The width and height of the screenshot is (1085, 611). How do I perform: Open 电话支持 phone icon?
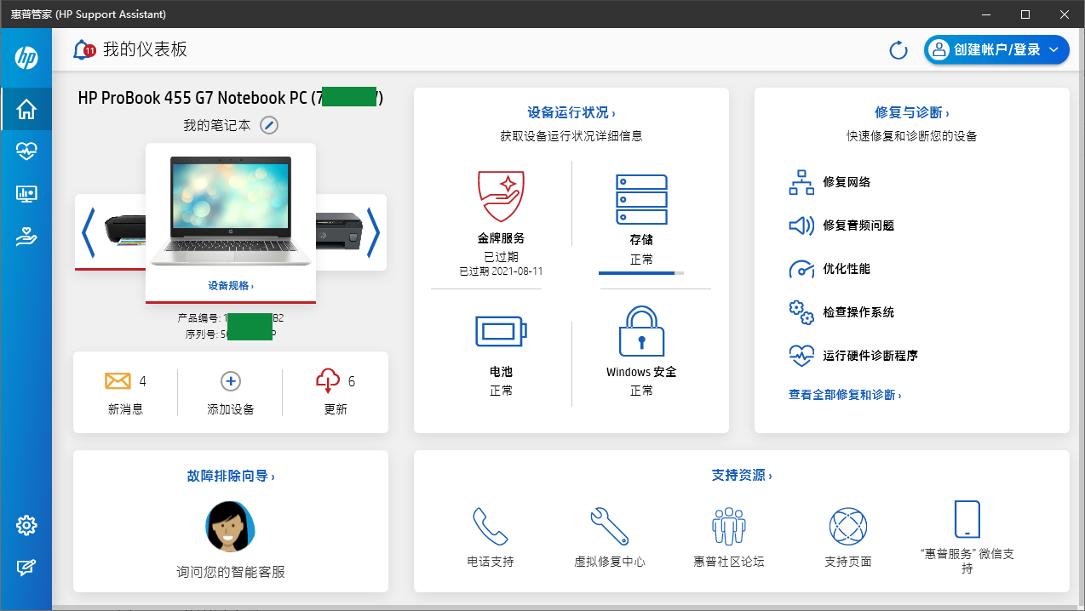[491, 526]
